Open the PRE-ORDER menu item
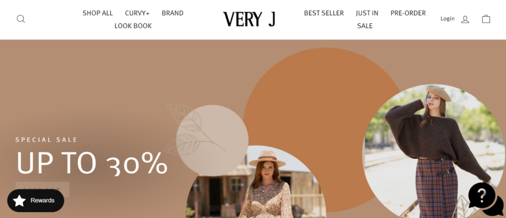 point(408,13)
